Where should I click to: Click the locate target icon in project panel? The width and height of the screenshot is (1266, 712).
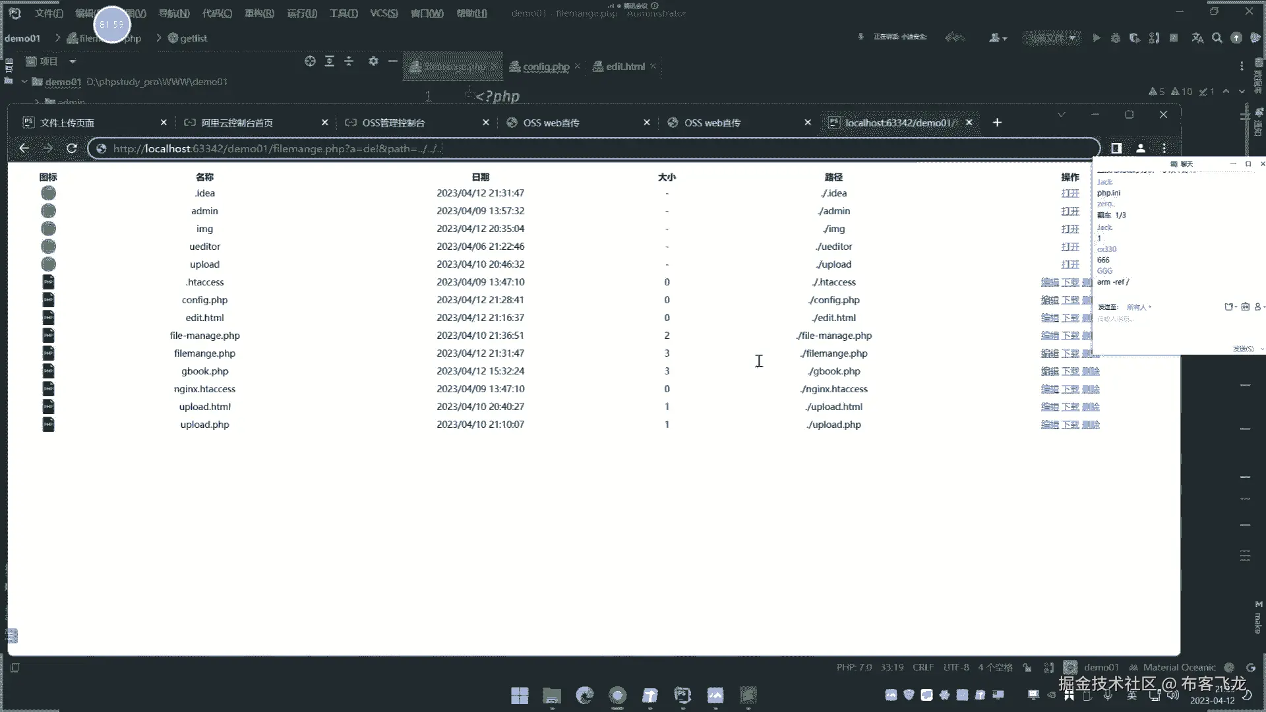(x=310, y=61)
